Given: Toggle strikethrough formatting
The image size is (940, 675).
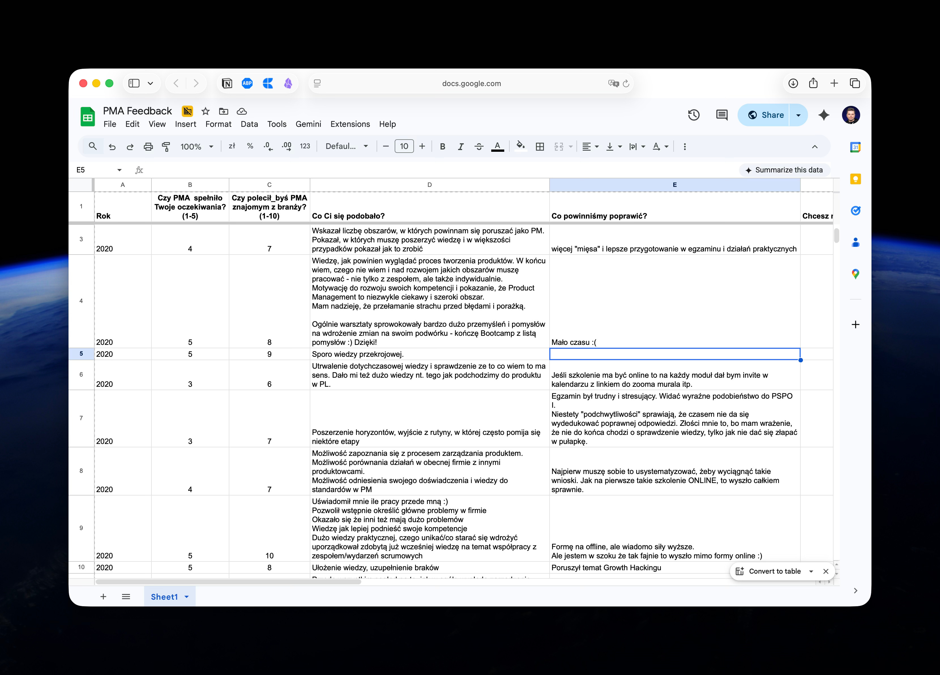Looking at the screenshot, I should [479, 146].
